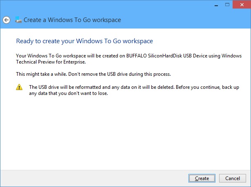Click the 'This might take a while' sentence

coord(41,74)
